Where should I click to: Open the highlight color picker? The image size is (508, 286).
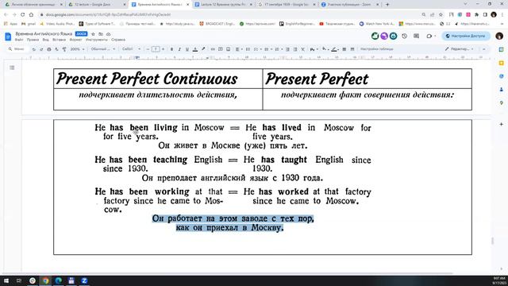point(203,49)
